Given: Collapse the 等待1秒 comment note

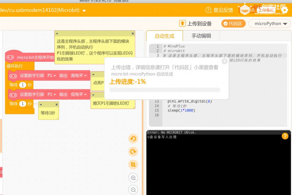Looking at the screenshot, I should pyautogui.click(x=41, y=104).
